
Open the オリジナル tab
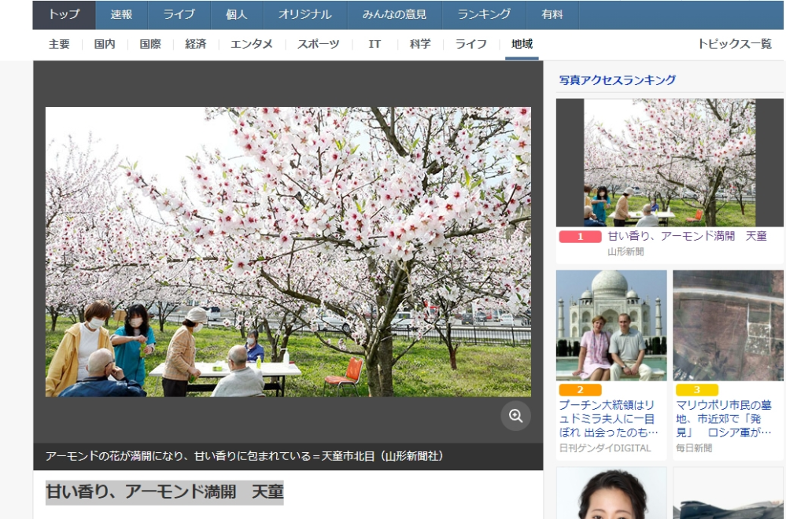coord(305,13)
